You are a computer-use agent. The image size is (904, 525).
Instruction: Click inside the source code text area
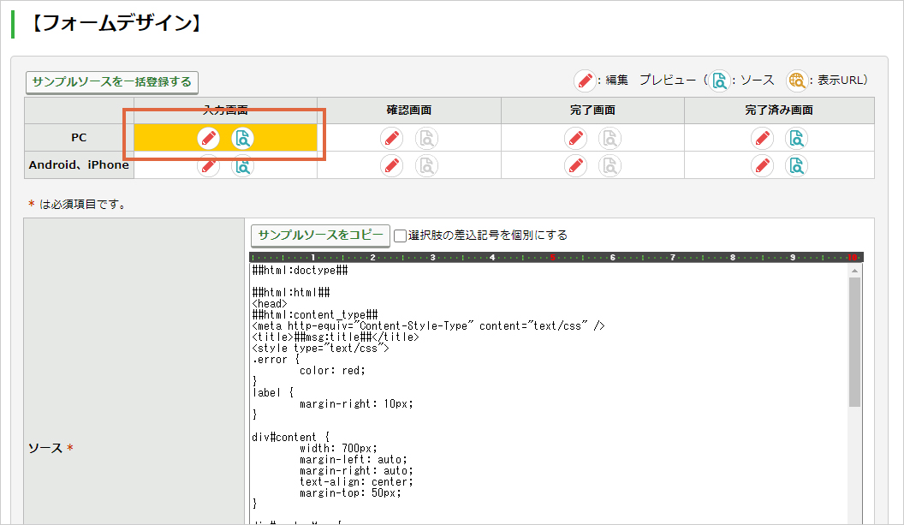tap(549, 393)
